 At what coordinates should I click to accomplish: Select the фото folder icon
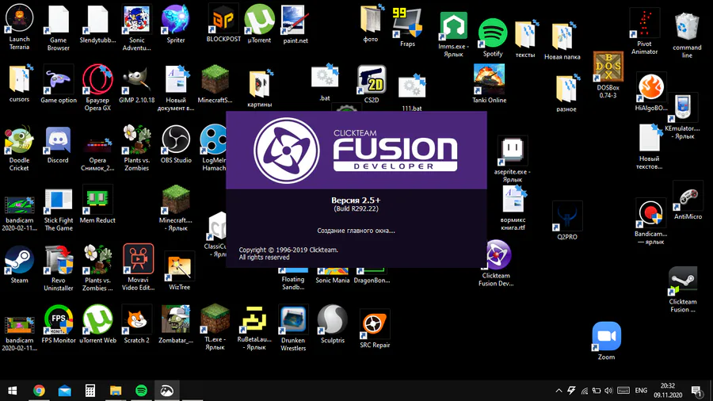point(371,19)
